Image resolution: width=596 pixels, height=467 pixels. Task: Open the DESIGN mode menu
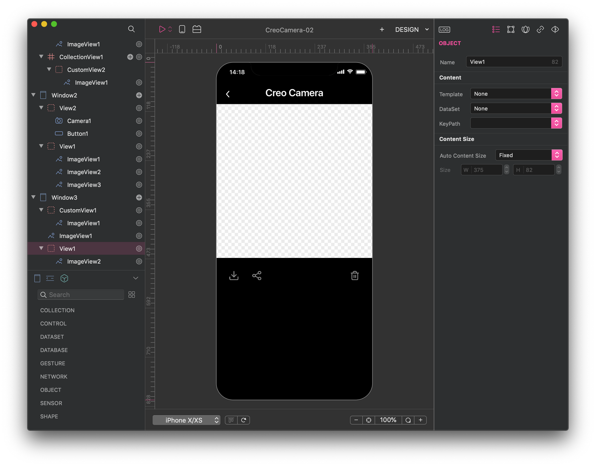coord(412,29)
